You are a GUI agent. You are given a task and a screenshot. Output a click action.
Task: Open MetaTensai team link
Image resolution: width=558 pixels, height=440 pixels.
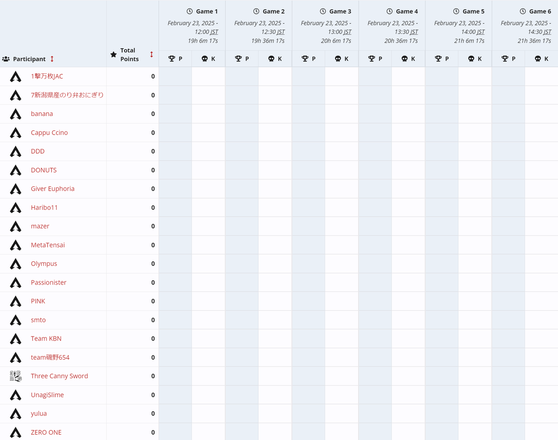(48, 245)
